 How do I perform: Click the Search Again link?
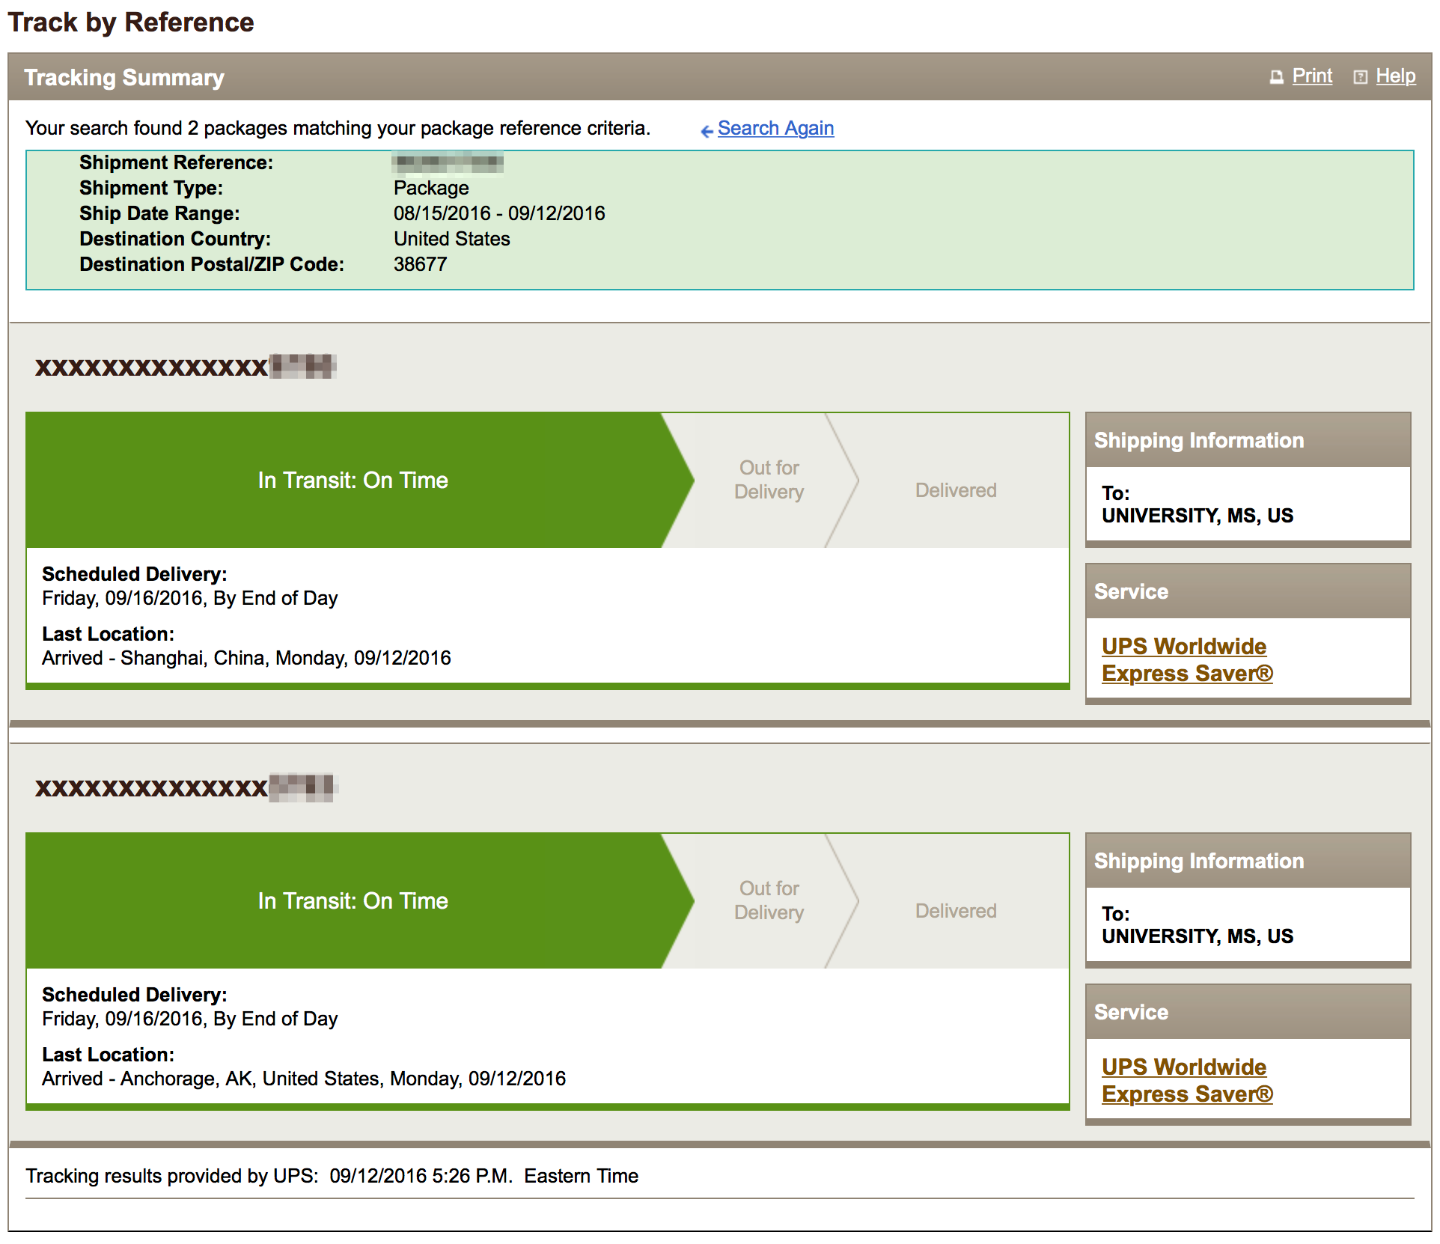point(775,129)
